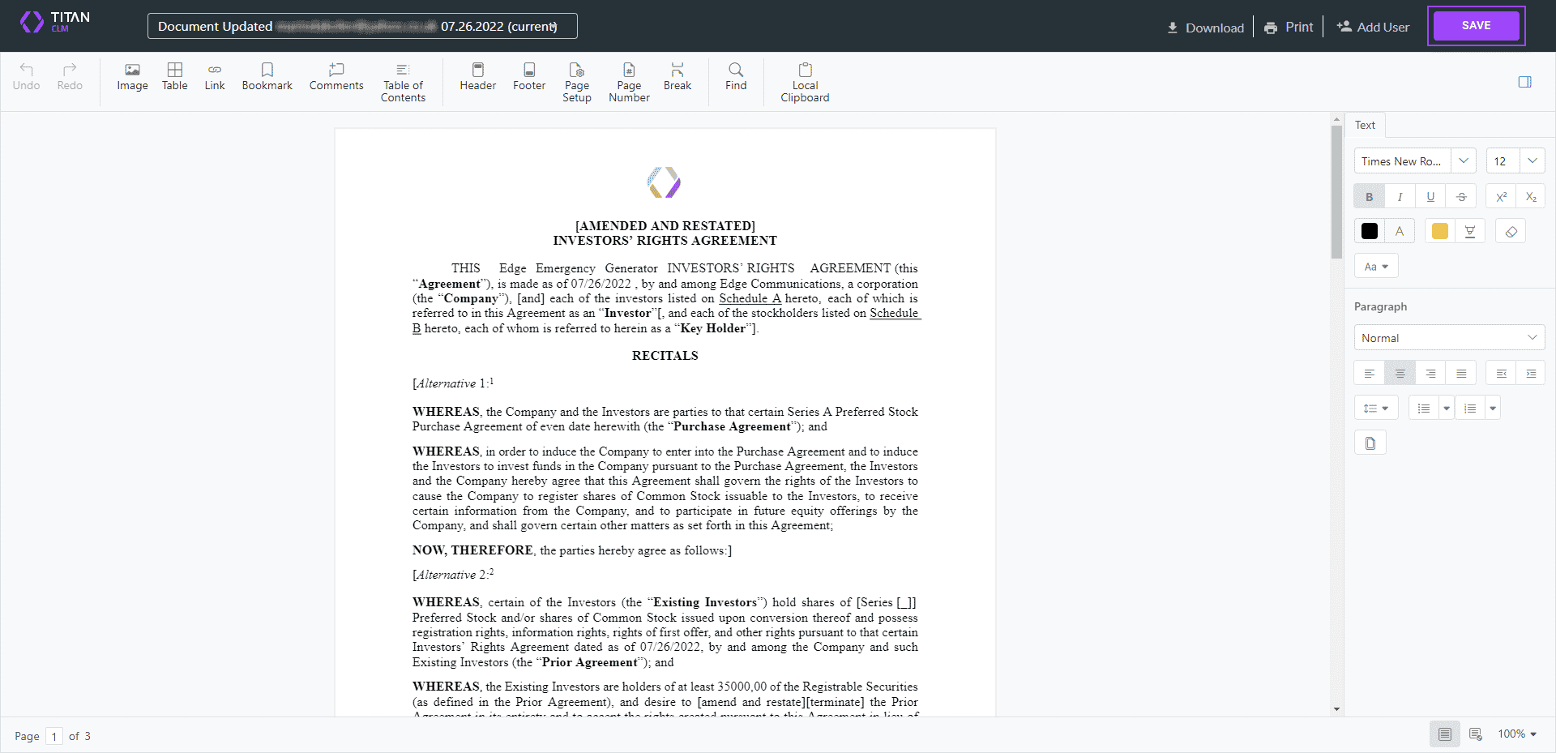Toggle strikethrough formatting
This screenshot has width=1556, height=753.
click(1461, 195)
